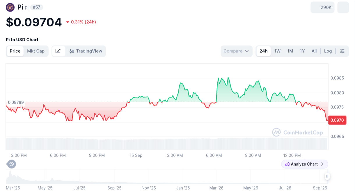Click the 15 Sep date axis label
The width and height of the screenshot is (355, 193).
pos(136,156)
